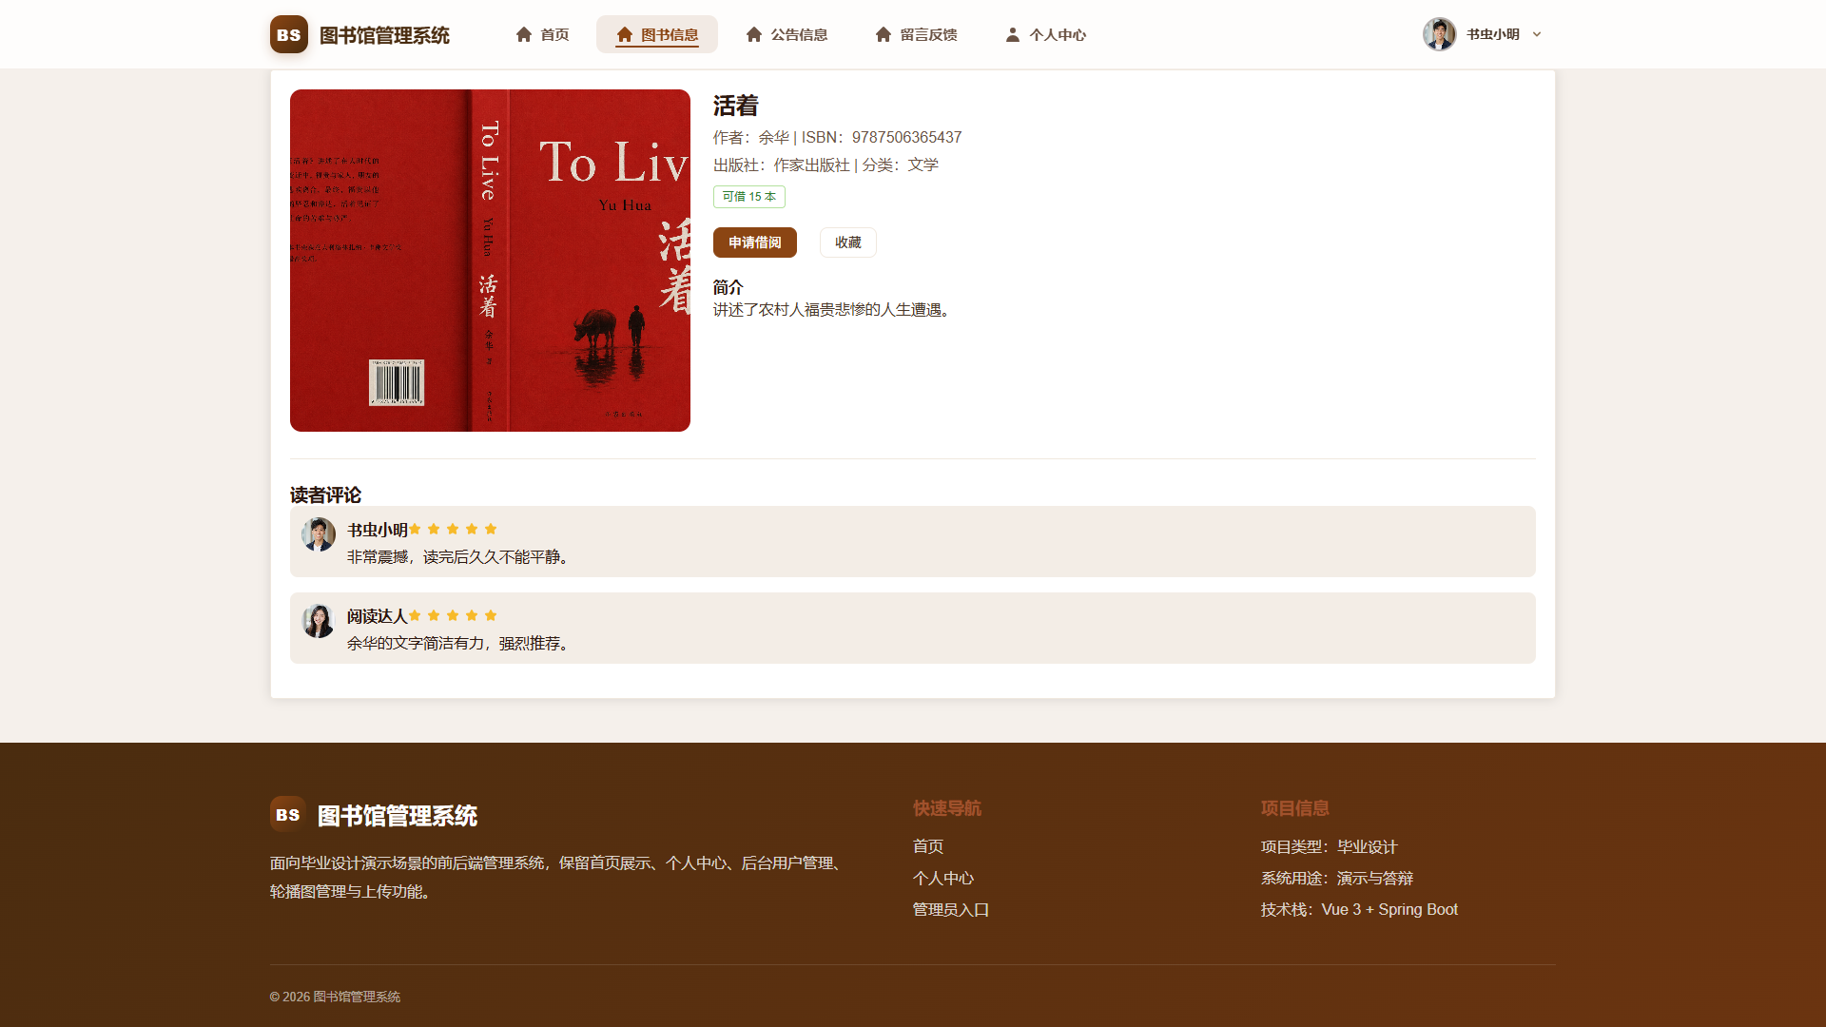Click the 快速导航 footer heading

click(x=947, y=808)
